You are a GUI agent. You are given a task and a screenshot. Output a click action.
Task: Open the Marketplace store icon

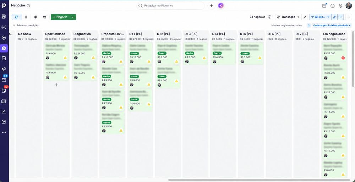324,6
